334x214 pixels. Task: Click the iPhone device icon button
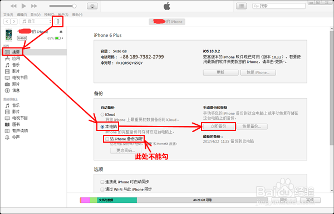pyautogui.click(x=58, y=21)
